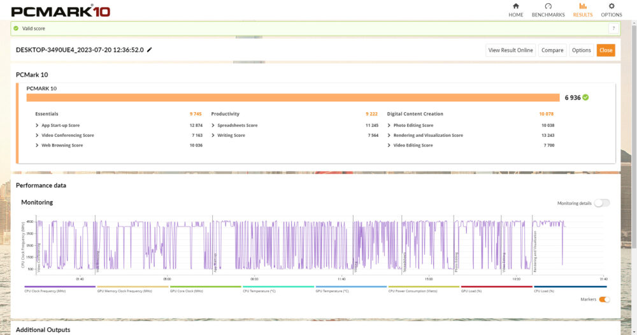The image size is (637, 335).
Task: Click the green Valid score check icon
Action: (16, 29)
